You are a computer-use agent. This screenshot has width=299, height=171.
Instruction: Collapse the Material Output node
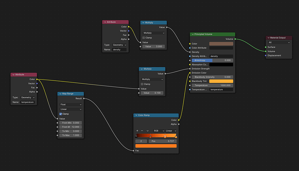point(269,38)
